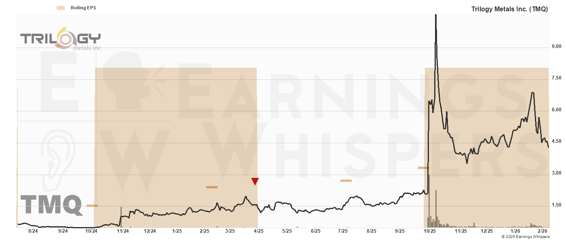
Task: Click the 1.50 price axis label
Action: click(x=557, y=205)
